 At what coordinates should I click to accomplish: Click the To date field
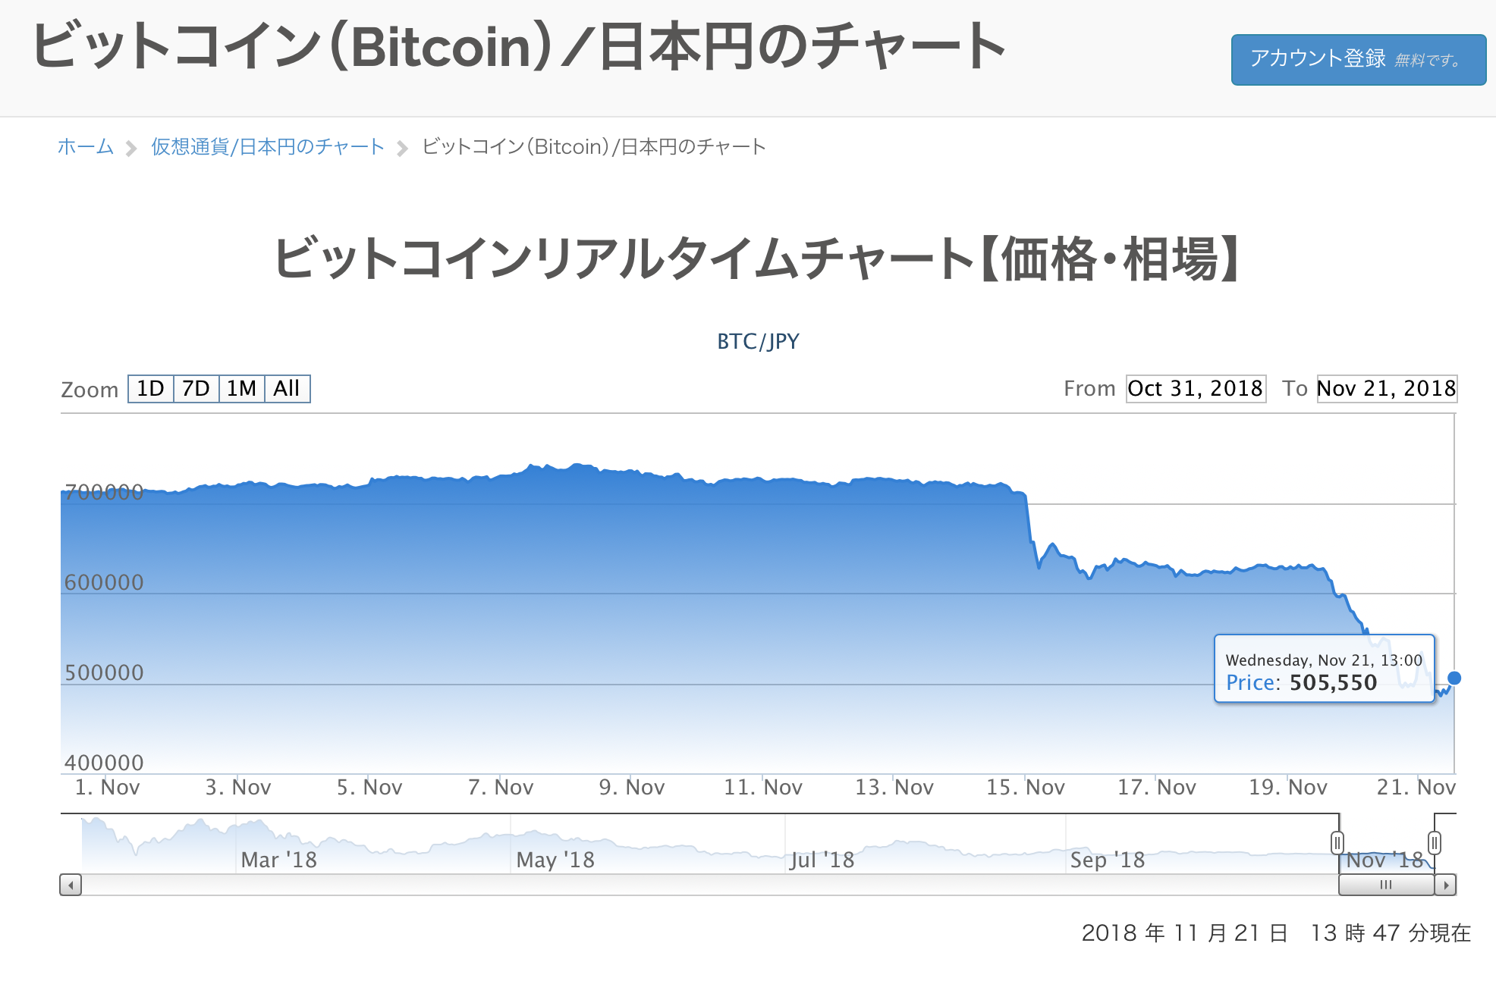click(x=1386, y=389)
